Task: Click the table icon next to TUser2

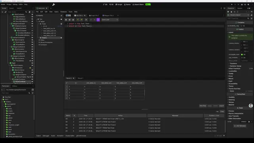Action: tap(61, 38)
